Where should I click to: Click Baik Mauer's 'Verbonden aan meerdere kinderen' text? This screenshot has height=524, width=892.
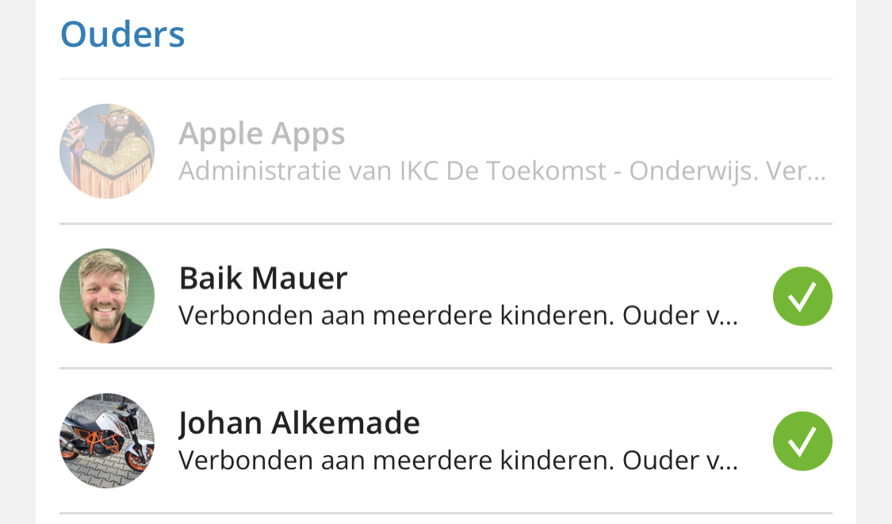(396, 316)
